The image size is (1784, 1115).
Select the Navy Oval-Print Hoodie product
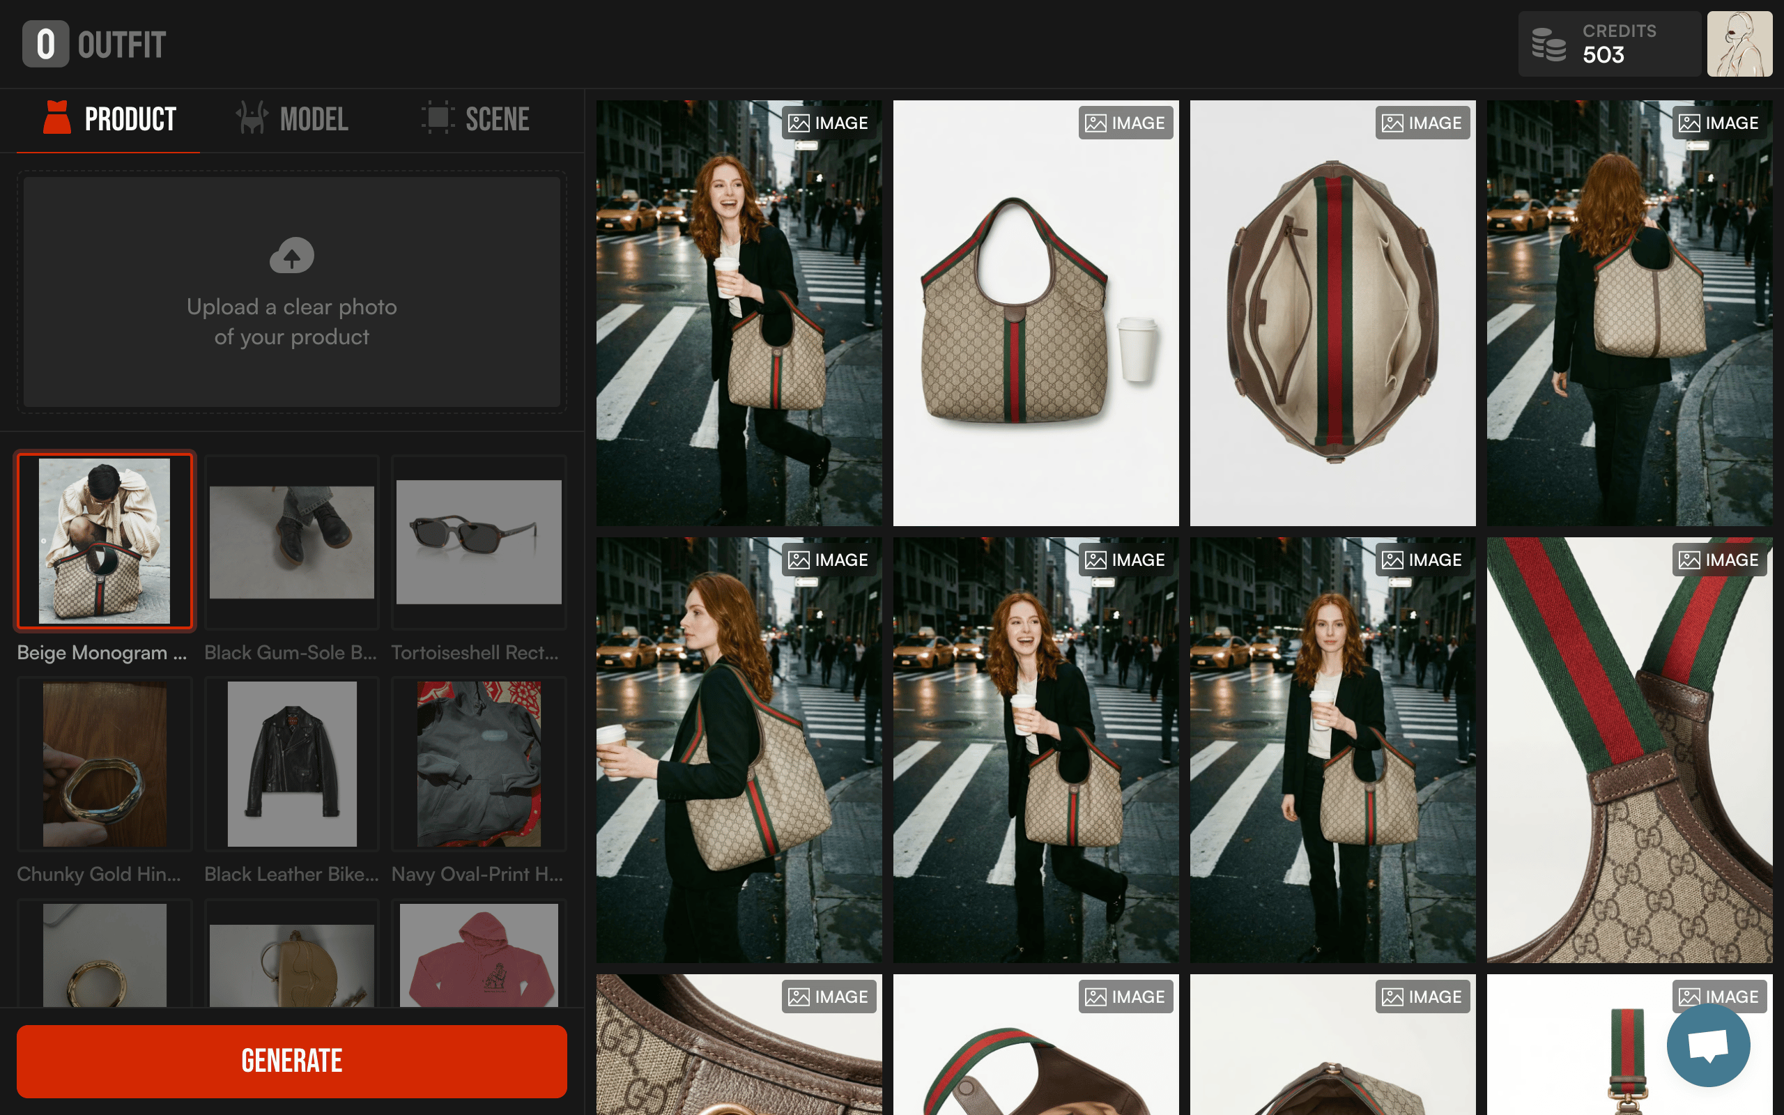[479, 764]
